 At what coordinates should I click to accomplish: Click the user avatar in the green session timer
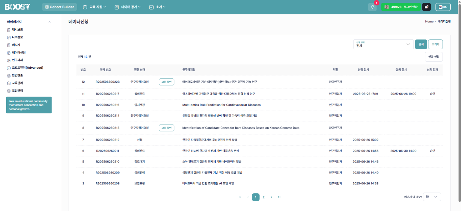(x=387, y=7)
